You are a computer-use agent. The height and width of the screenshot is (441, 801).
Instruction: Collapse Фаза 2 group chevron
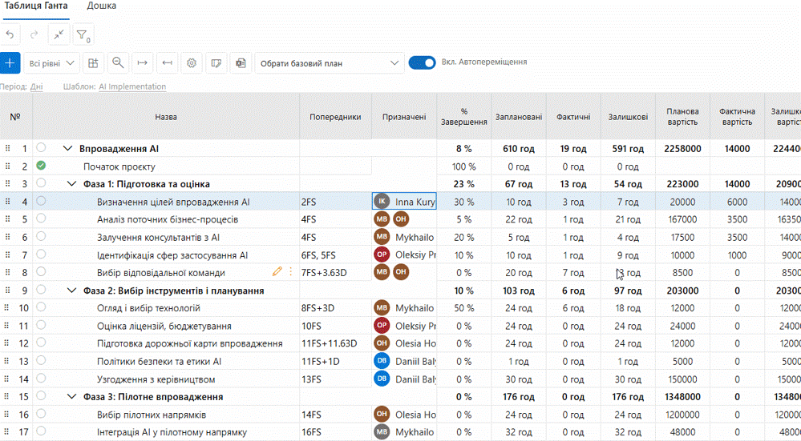[x=71, y=291]
